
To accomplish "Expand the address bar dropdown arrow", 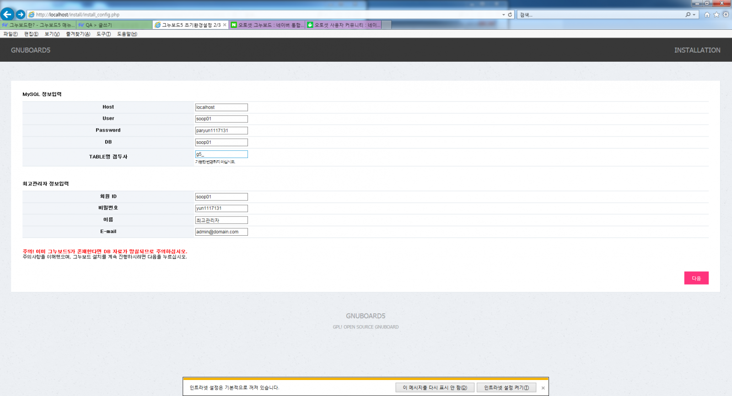I will coord(504,15).
